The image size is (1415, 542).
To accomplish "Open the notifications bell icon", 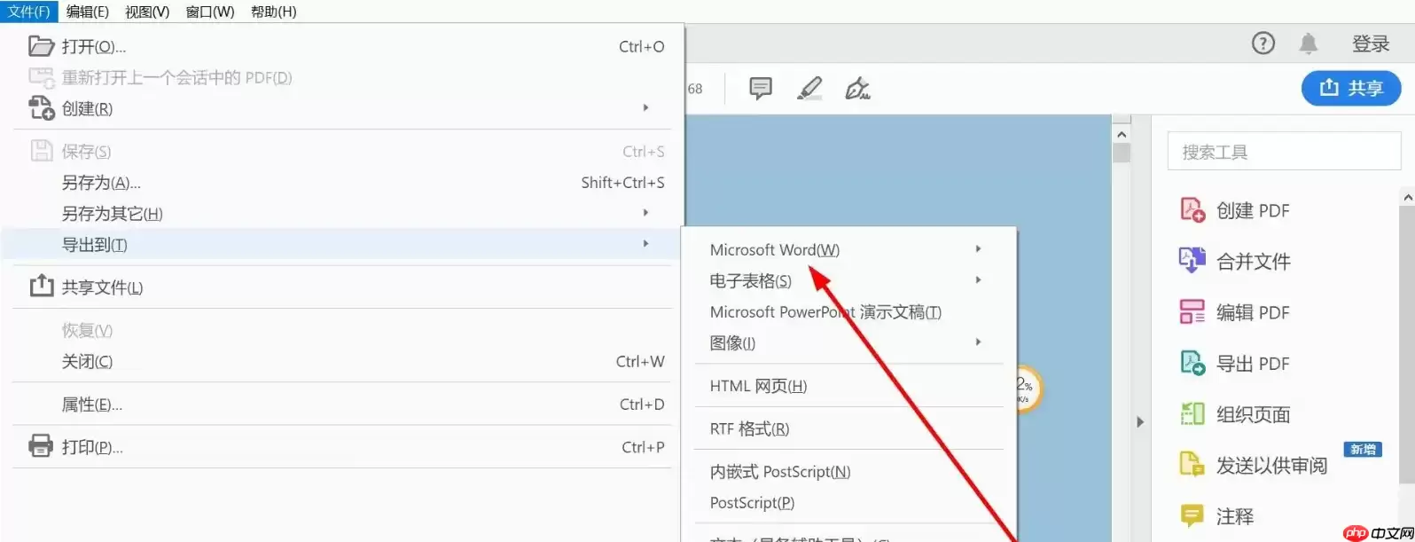I will pos(1309,43).
